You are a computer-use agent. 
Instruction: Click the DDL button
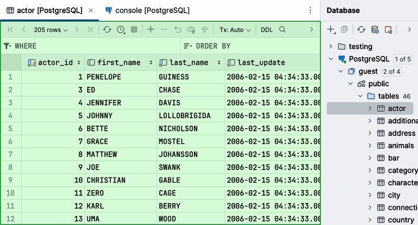[266, 30]
